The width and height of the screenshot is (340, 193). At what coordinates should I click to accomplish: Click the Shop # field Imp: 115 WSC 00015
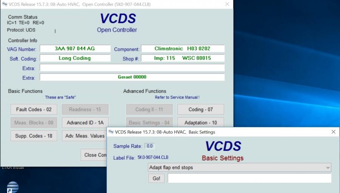[183, 58]
